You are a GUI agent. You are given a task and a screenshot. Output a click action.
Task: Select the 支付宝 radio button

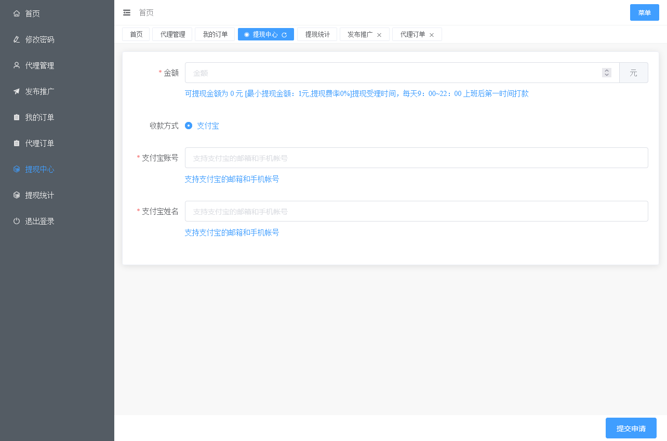coord(189,126)
